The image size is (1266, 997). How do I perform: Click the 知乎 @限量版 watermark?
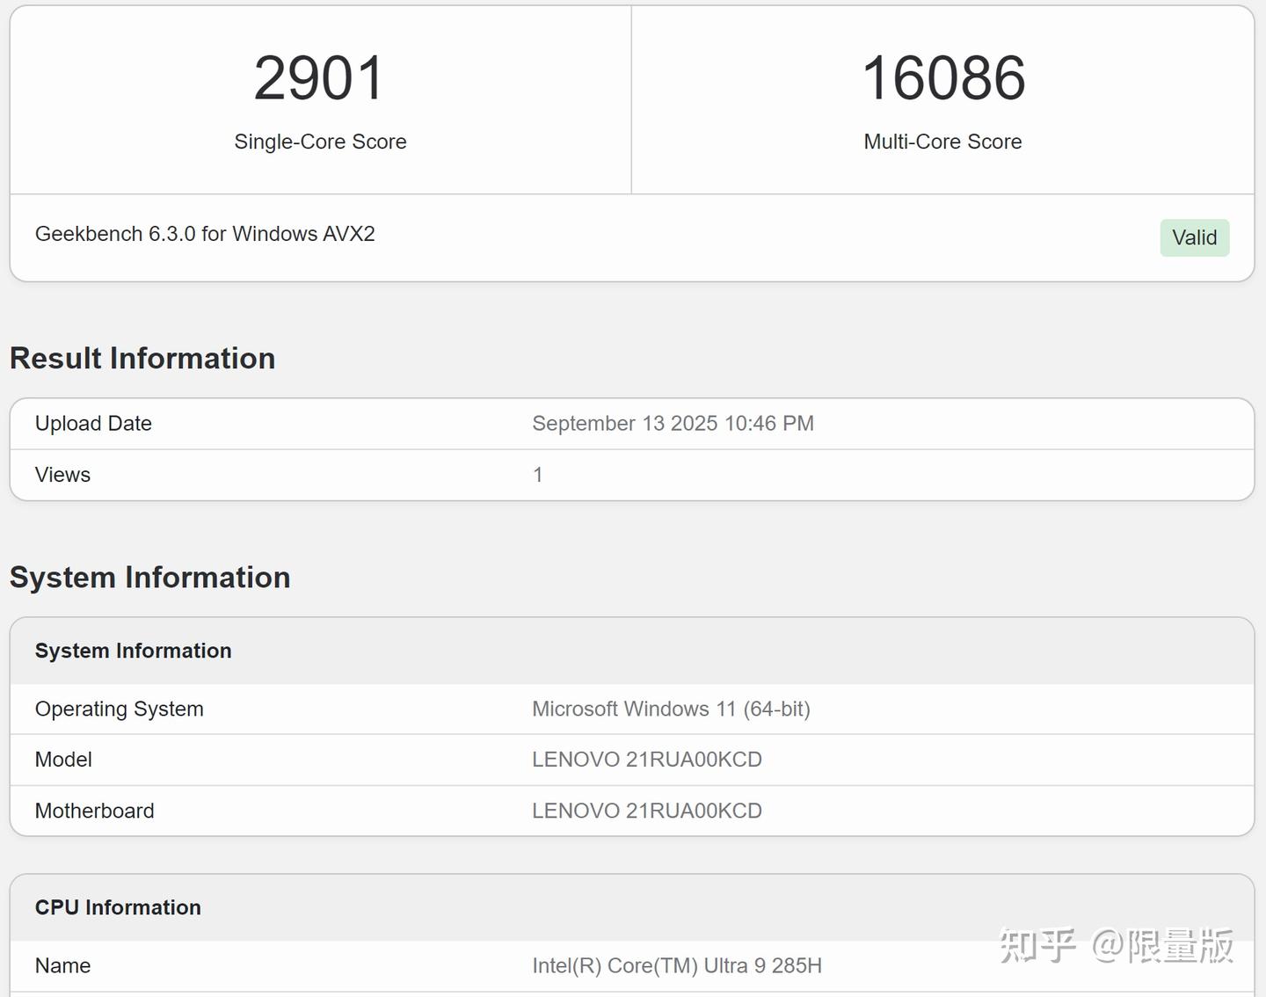click(1116, 946)
